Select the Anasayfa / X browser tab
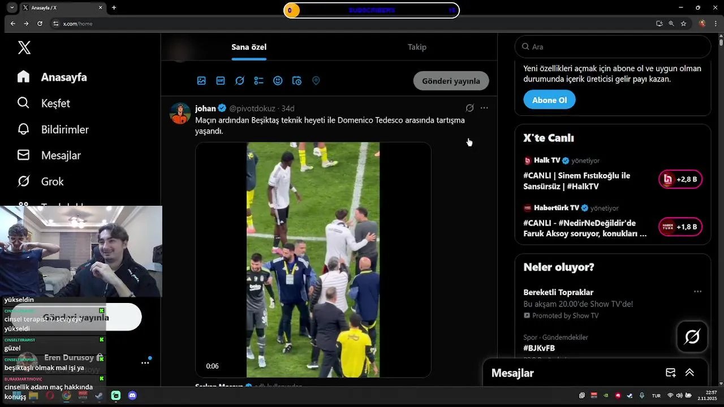 tap(62, 8)
